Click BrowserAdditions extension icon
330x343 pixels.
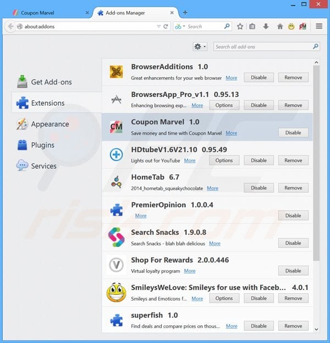[116, 72]
